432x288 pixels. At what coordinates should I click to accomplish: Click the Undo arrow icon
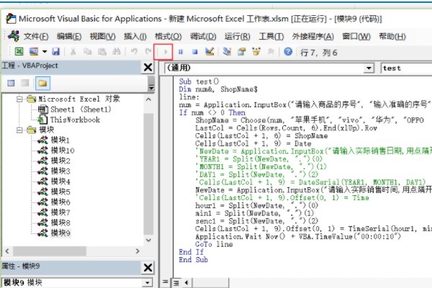[x=134, y=52]
